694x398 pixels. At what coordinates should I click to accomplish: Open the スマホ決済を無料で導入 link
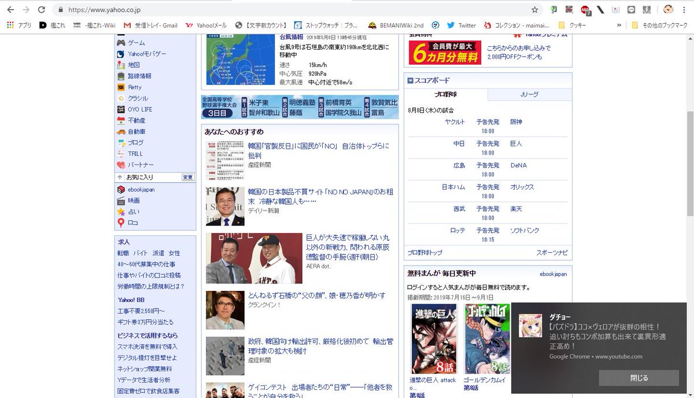point(147,347)
